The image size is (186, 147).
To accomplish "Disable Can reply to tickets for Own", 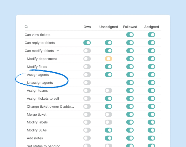I will tap(87, 43).
